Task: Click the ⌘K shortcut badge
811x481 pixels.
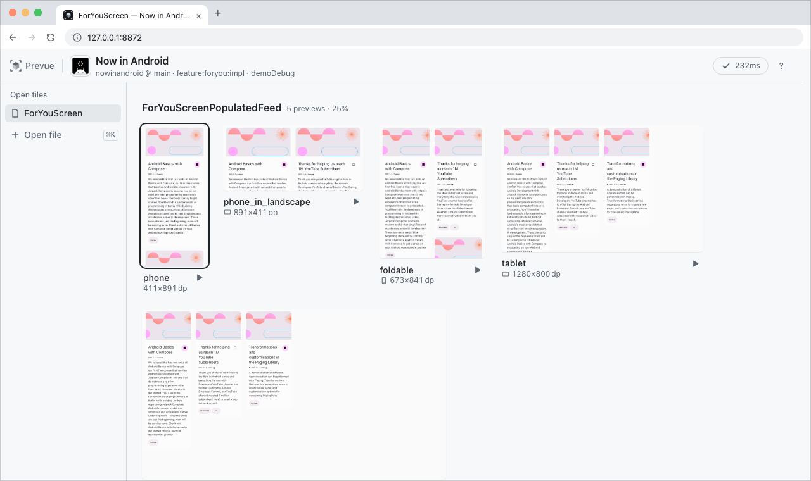Action: [x=110, y=135]
